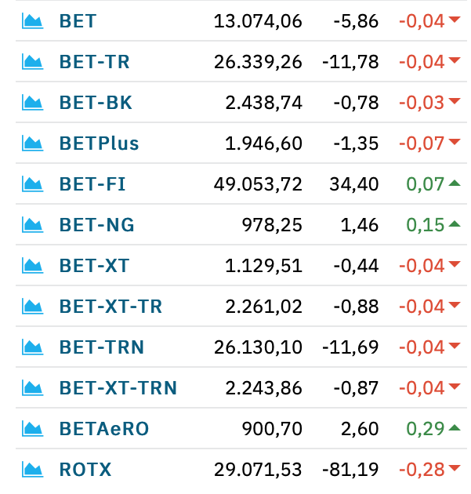
Task: Open the chart icon for BETAeRO
Action: [32, 428]
